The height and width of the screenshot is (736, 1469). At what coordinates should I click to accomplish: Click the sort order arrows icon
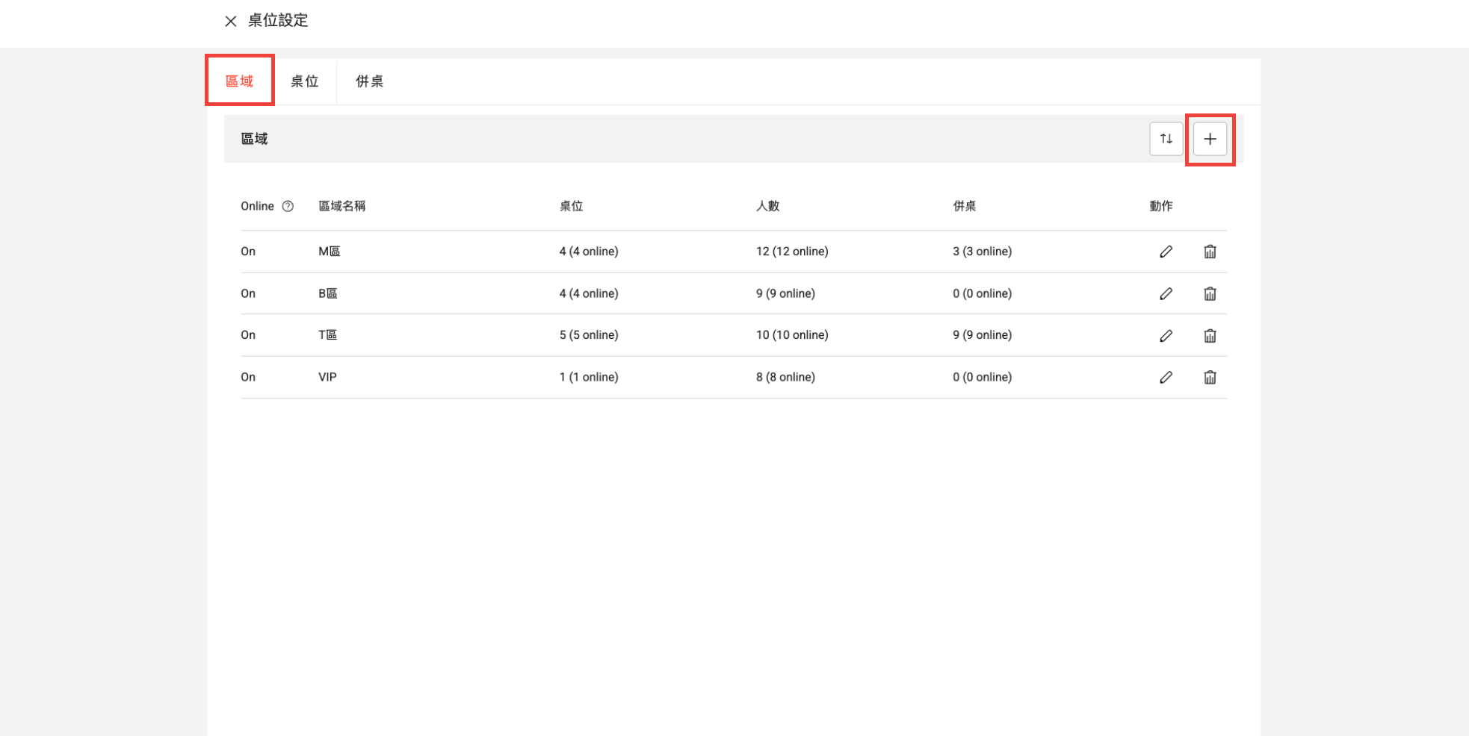[x=1166, y=139]
